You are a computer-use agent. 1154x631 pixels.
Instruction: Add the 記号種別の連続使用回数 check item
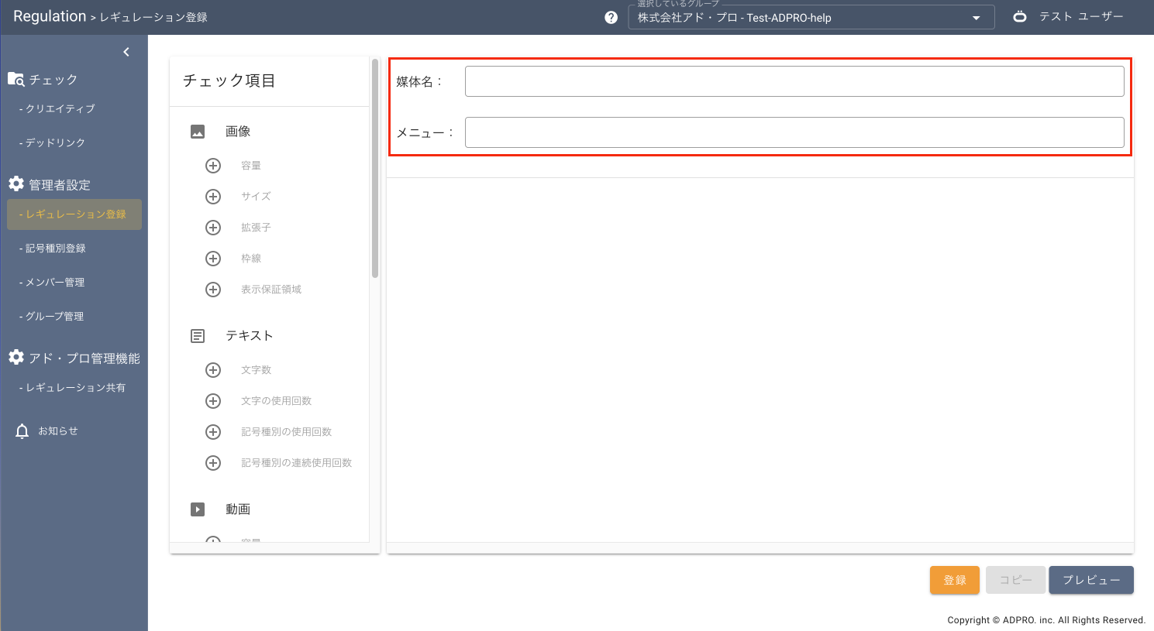tap(213, 463)
